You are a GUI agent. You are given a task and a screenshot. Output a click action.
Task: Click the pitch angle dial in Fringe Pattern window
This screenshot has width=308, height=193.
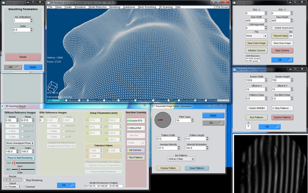(163, 120)
